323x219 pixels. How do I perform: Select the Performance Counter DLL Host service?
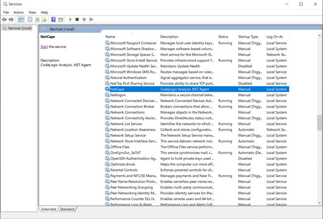tap(197, 199)
